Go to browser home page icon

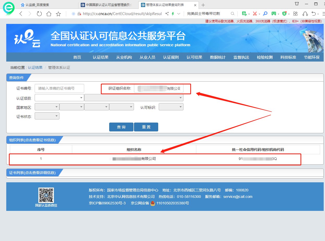click(x=49, y=14)
